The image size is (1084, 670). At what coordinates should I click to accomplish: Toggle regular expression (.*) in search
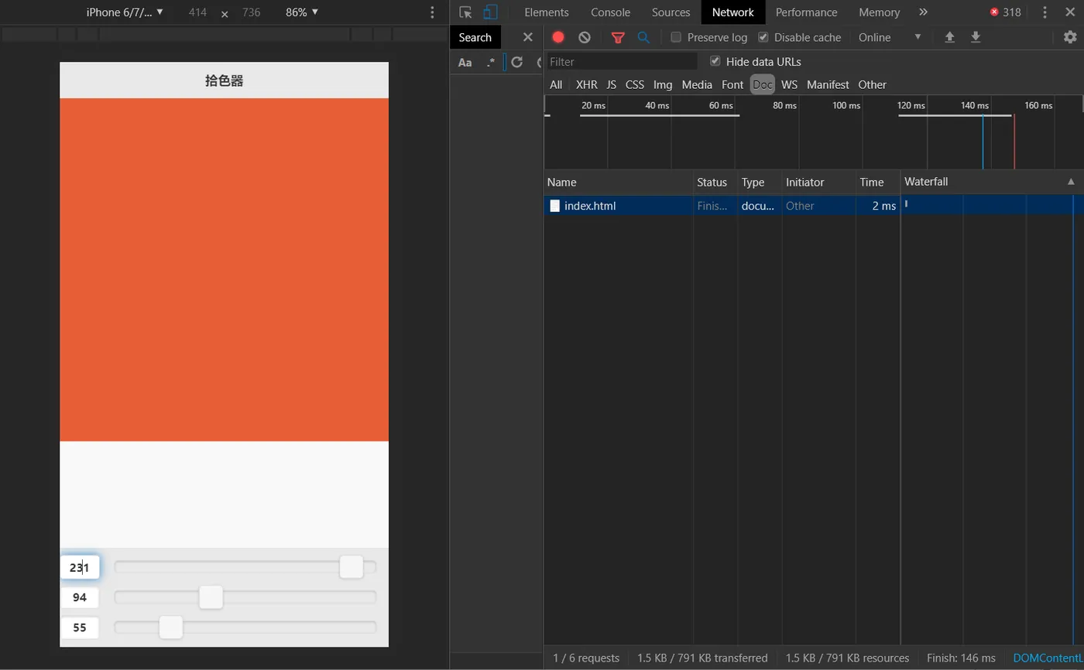click(490, 63)
